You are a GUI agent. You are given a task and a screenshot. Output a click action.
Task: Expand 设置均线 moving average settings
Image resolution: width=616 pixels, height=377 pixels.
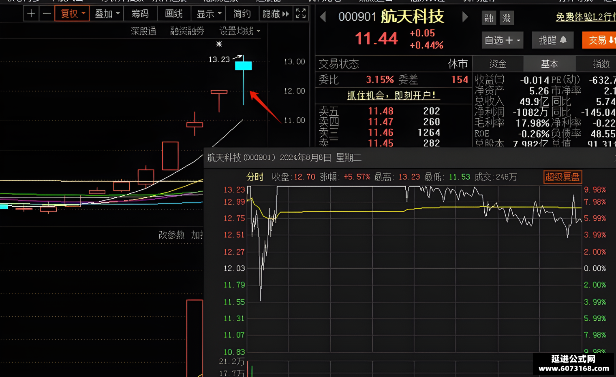[240, 31]
